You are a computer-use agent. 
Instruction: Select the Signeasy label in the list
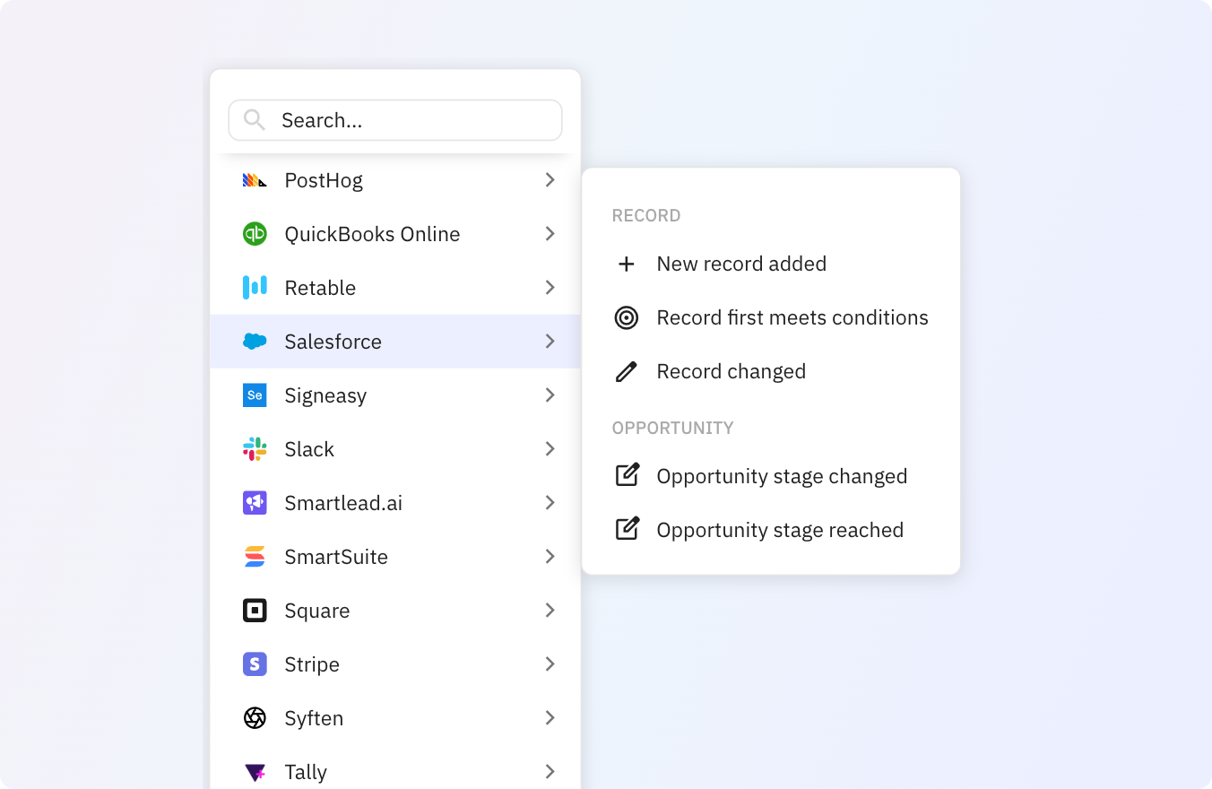click(325, 395)
